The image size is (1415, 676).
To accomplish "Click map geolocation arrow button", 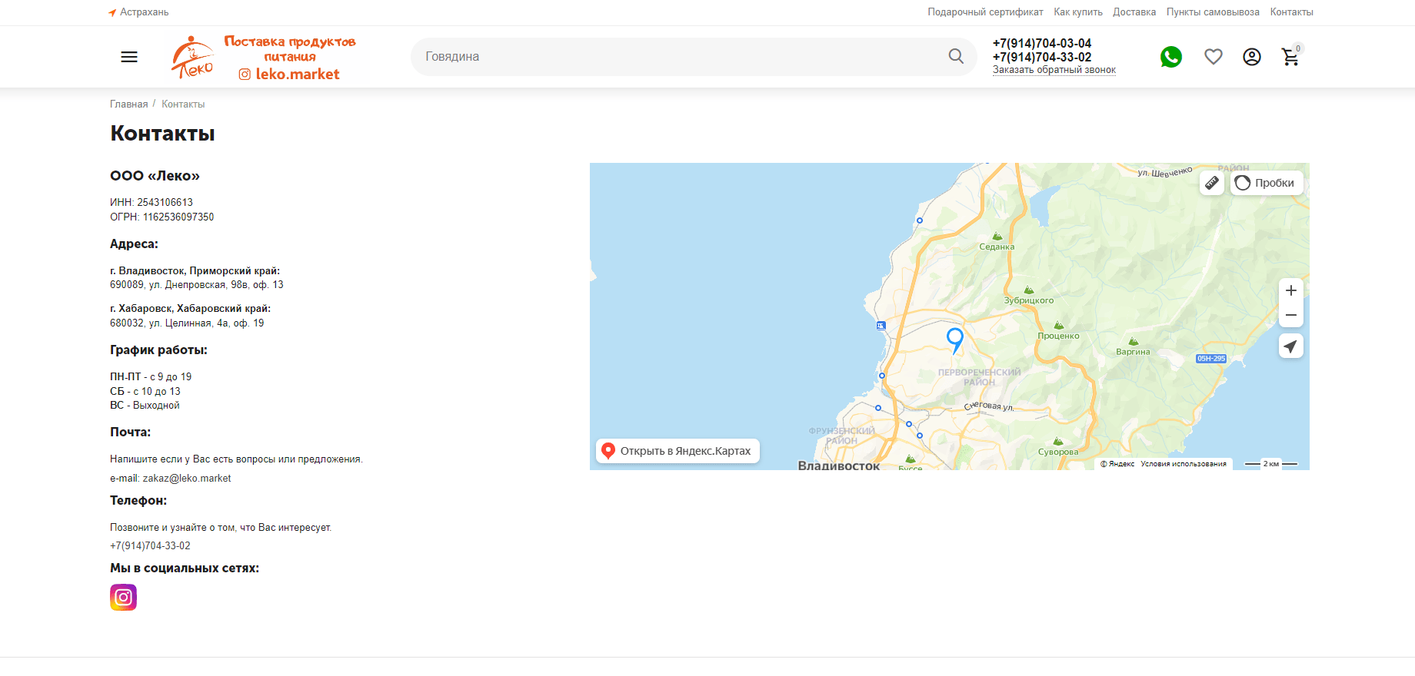I will click(1291, 346).
